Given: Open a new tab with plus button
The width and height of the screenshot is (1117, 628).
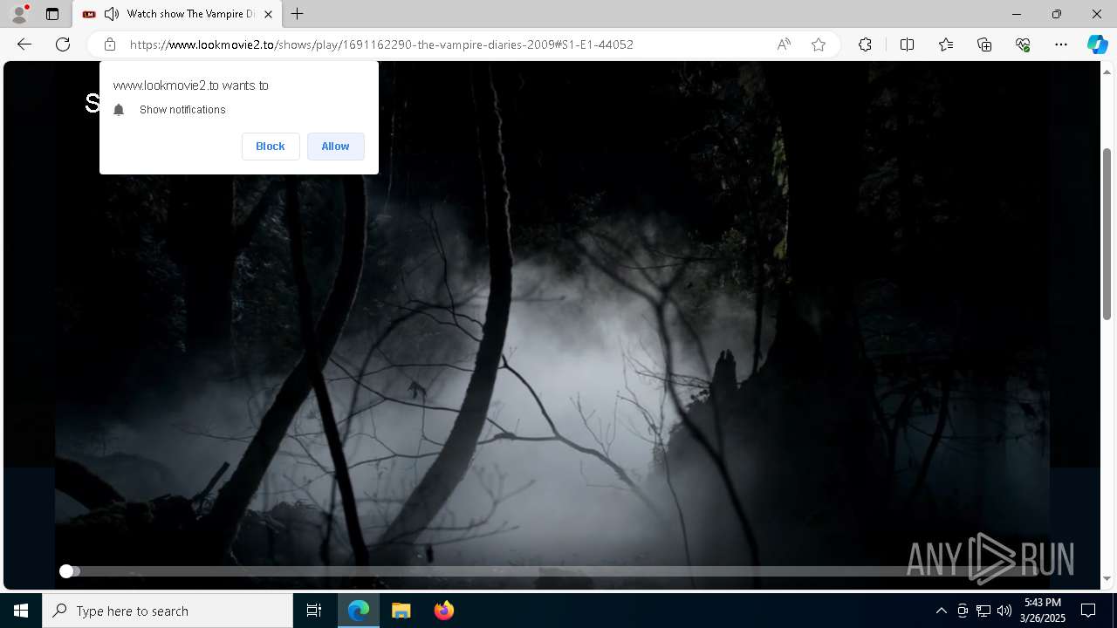Looking at the screenshot, I should coord(298,14).
